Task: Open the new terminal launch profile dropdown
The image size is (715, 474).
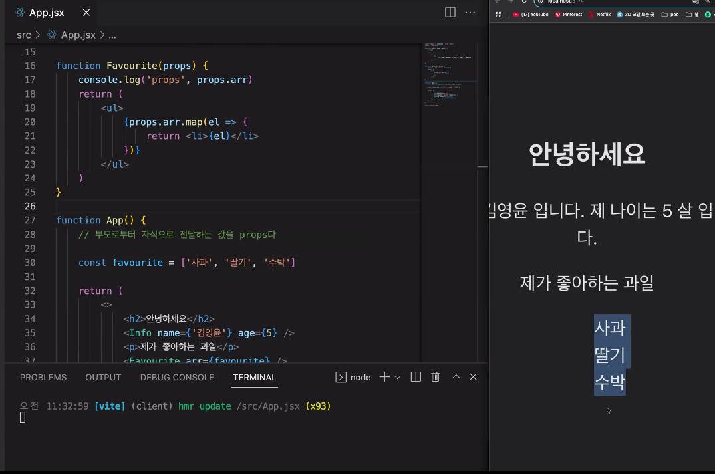Action: tap(398, 378)
